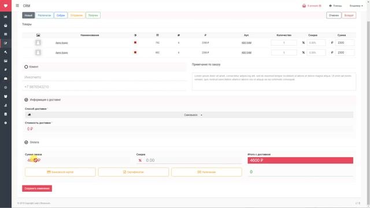Image resolution: width=370 pixels, height=208 pixels.
Task: Focus the quantity field in first row
Action: (x=284, y=43)
